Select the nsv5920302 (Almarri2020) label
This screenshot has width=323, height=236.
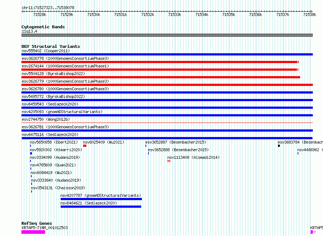pyautogui.click(x=56, y=150)
